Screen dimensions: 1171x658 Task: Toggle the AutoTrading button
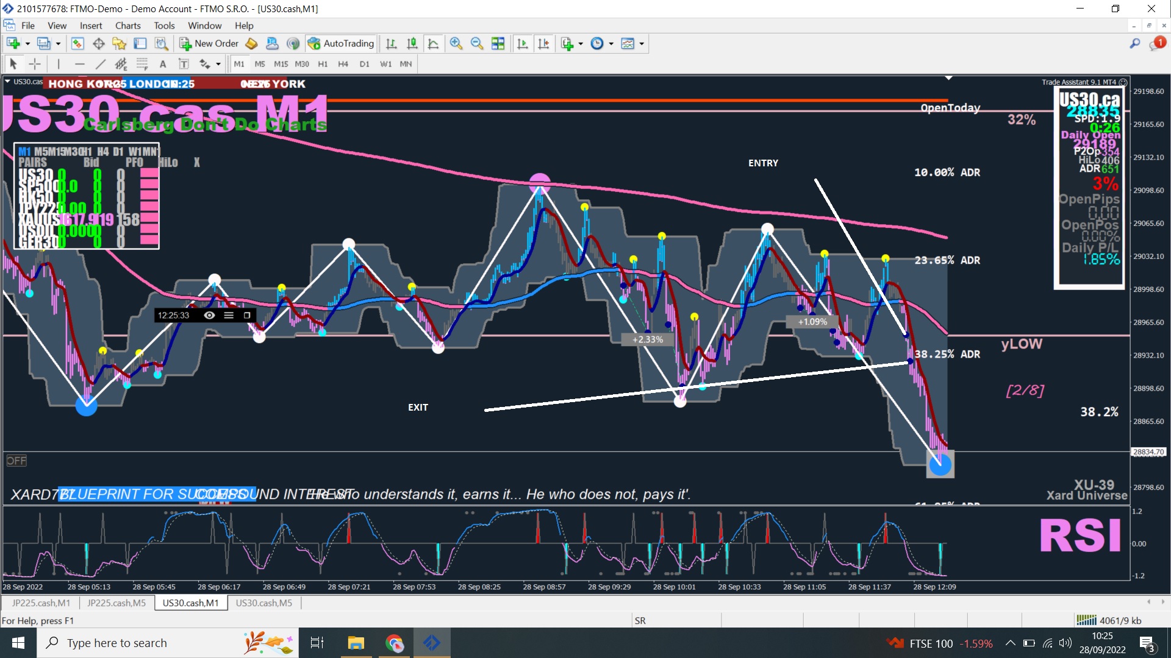click(x=341, y=43)
